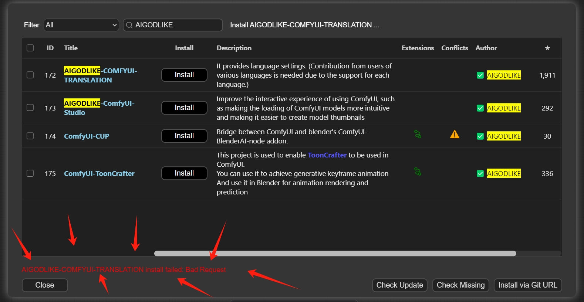584x302 pixels.
Task: Click the ComfyUI-CUP conflict warning icon
Action: [455, 134]
